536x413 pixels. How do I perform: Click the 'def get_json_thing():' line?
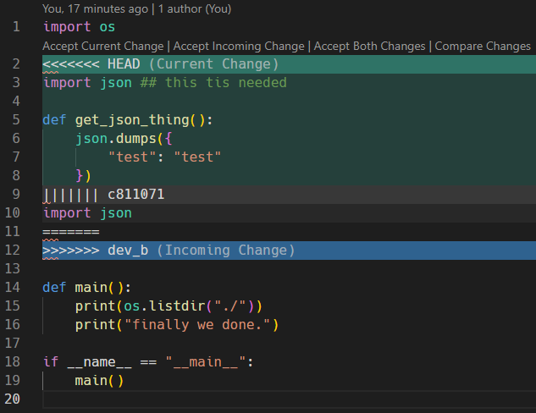128,120
